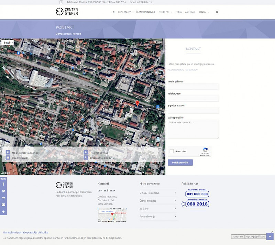The height and width of the screenshot is (245, 275).
Task: Click the Facebook icon in the top bar
Action: [x=61, y=2]
